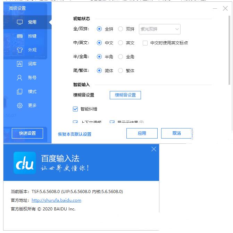
Task: Minimize the 高级设置 window
Action: [215, 8]
